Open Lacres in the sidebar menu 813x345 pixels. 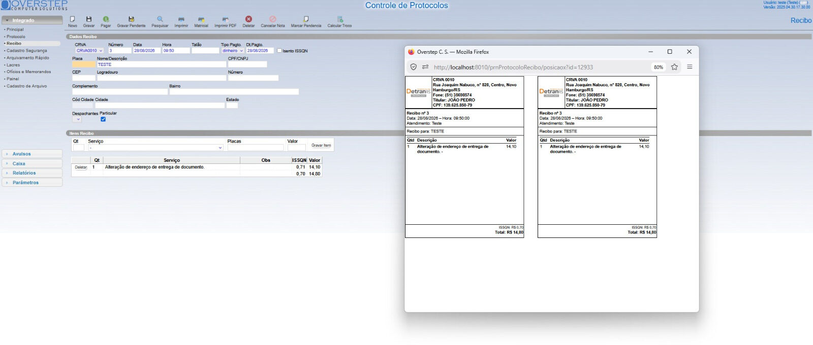pos(13,65)
